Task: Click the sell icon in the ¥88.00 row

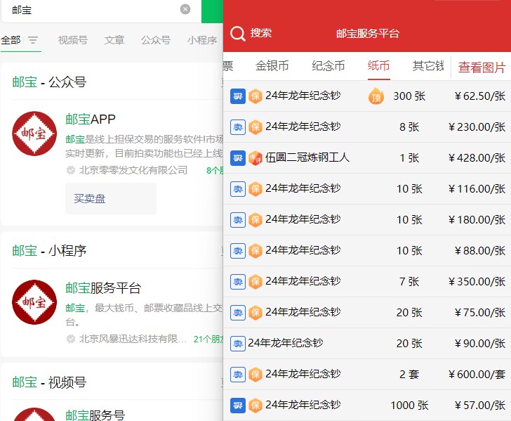Action: (238, 251)
